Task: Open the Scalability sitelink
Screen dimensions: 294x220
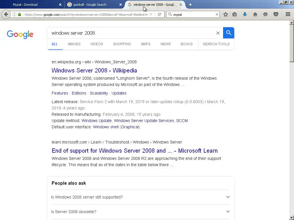Action: pyautogui.click(x=99, y=93)
